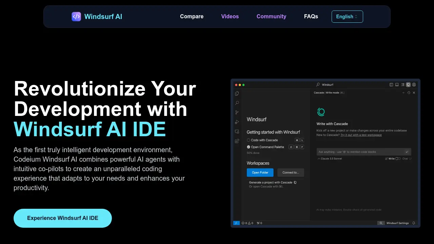The height and width of the screenshot is (244, 434).
Task: Open the English language dropdown
Action: (x=347, y=17)
